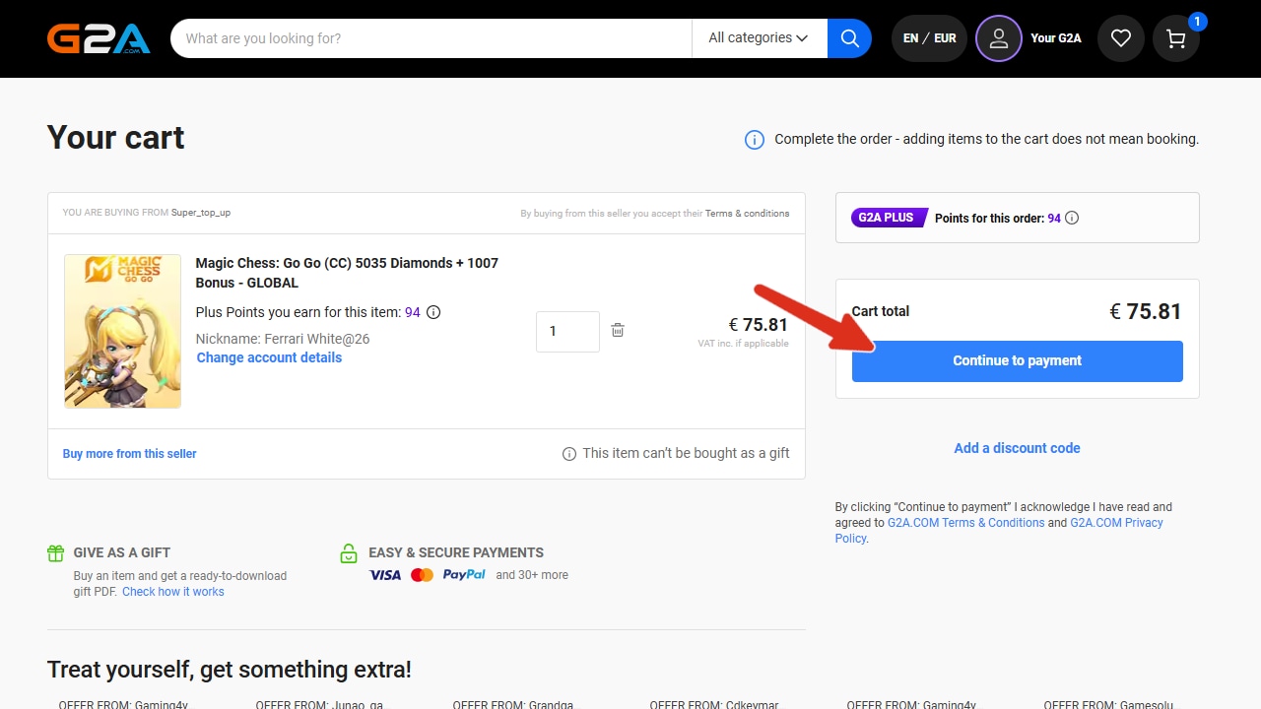Click the magnifier search button
Viewport: 1261px width, 709px height.
849,38
